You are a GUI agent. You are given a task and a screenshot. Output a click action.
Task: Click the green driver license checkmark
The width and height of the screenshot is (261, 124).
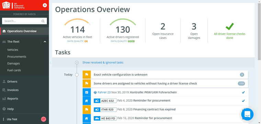230,27
